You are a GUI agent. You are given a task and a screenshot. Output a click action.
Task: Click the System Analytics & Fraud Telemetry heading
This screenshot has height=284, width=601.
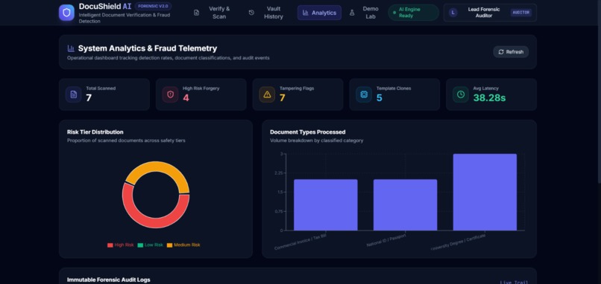(148, 48)
